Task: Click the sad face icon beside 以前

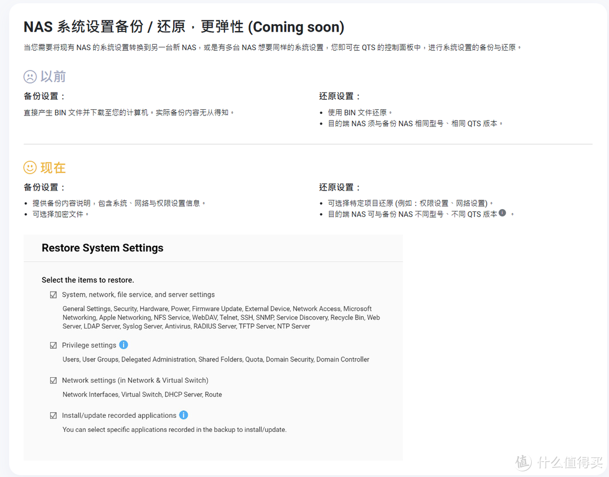Action: point(32,77)
